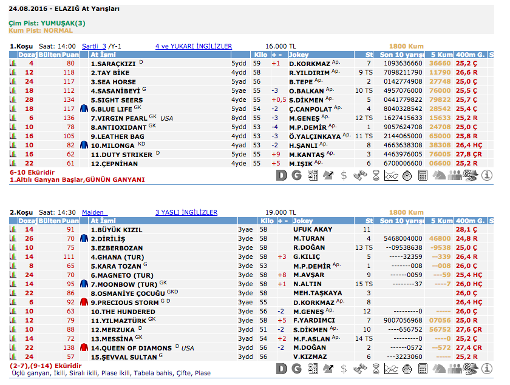This screenshot has width=510, height=385.
Task: Select horse 7.VIRGIN PEARL in race 1
Action: (x=118, y=118)
